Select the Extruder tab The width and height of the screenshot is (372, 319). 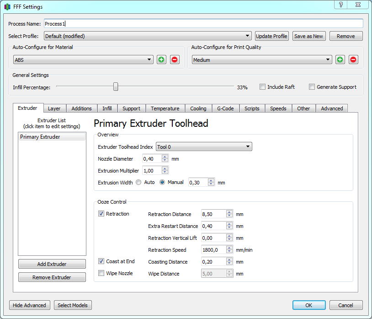click(27, 108)
